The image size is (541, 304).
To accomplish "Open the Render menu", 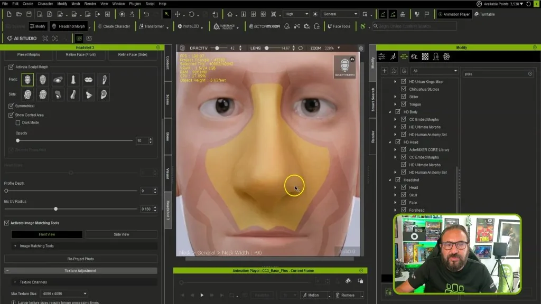I will pos(90,4).
